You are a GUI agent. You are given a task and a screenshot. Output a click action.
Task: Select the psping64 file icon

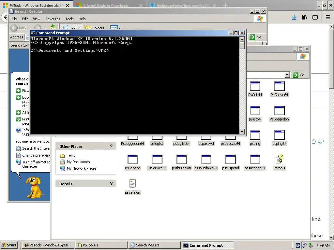pyautogui.click(x=279, y=135)
